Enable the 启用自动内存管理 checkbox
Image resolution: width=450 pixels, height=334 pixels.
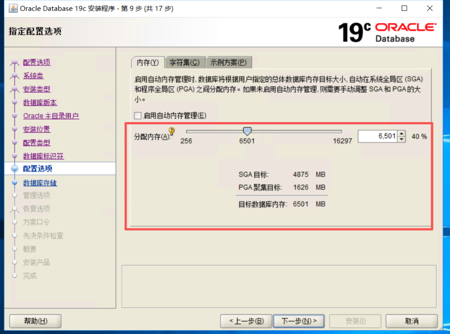tap(138, 116)
